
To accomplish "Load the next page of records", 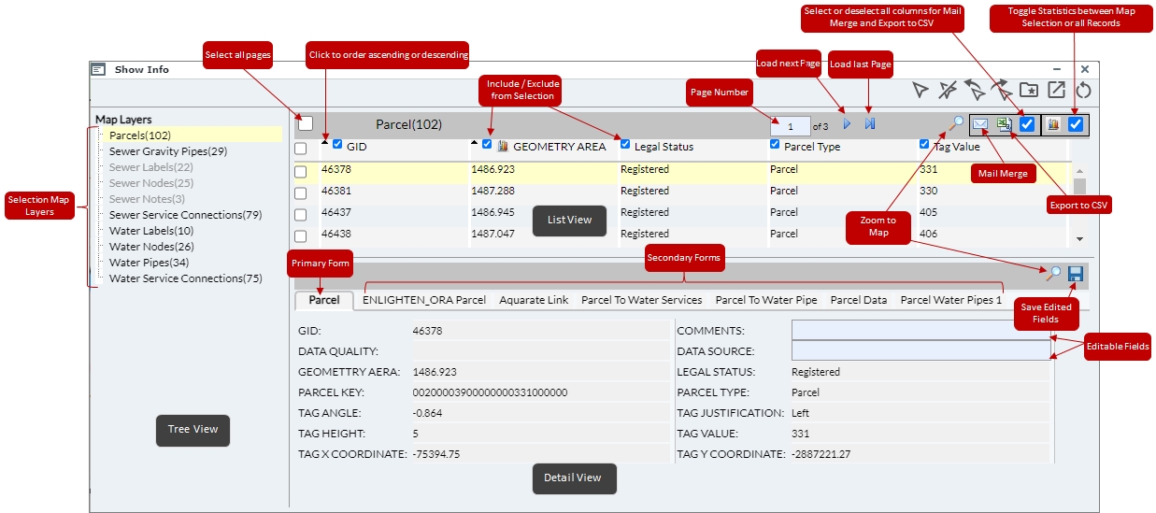I will [x=847, y=124].
